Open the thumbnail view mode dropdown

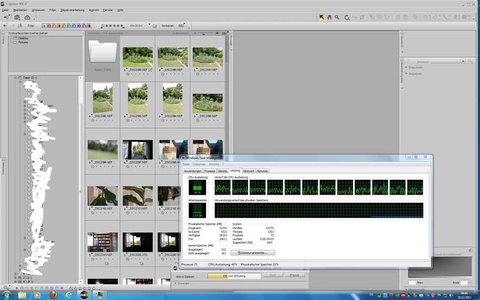pyautogui.click(x=225, y=33)
